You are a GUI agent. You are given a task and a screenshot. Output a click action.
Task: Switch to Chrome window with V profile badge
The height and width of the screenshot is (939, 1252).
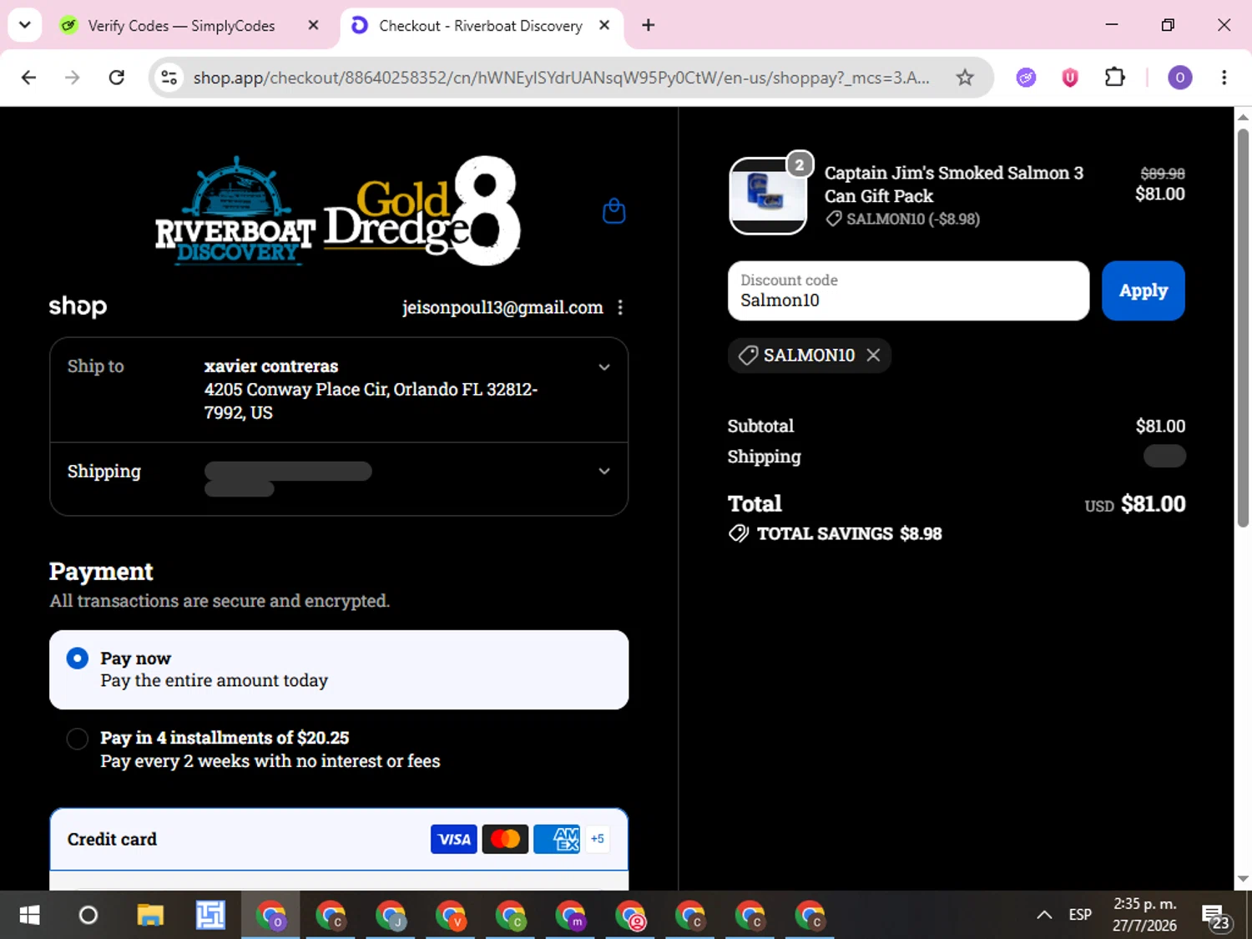[x=451, y=916]
